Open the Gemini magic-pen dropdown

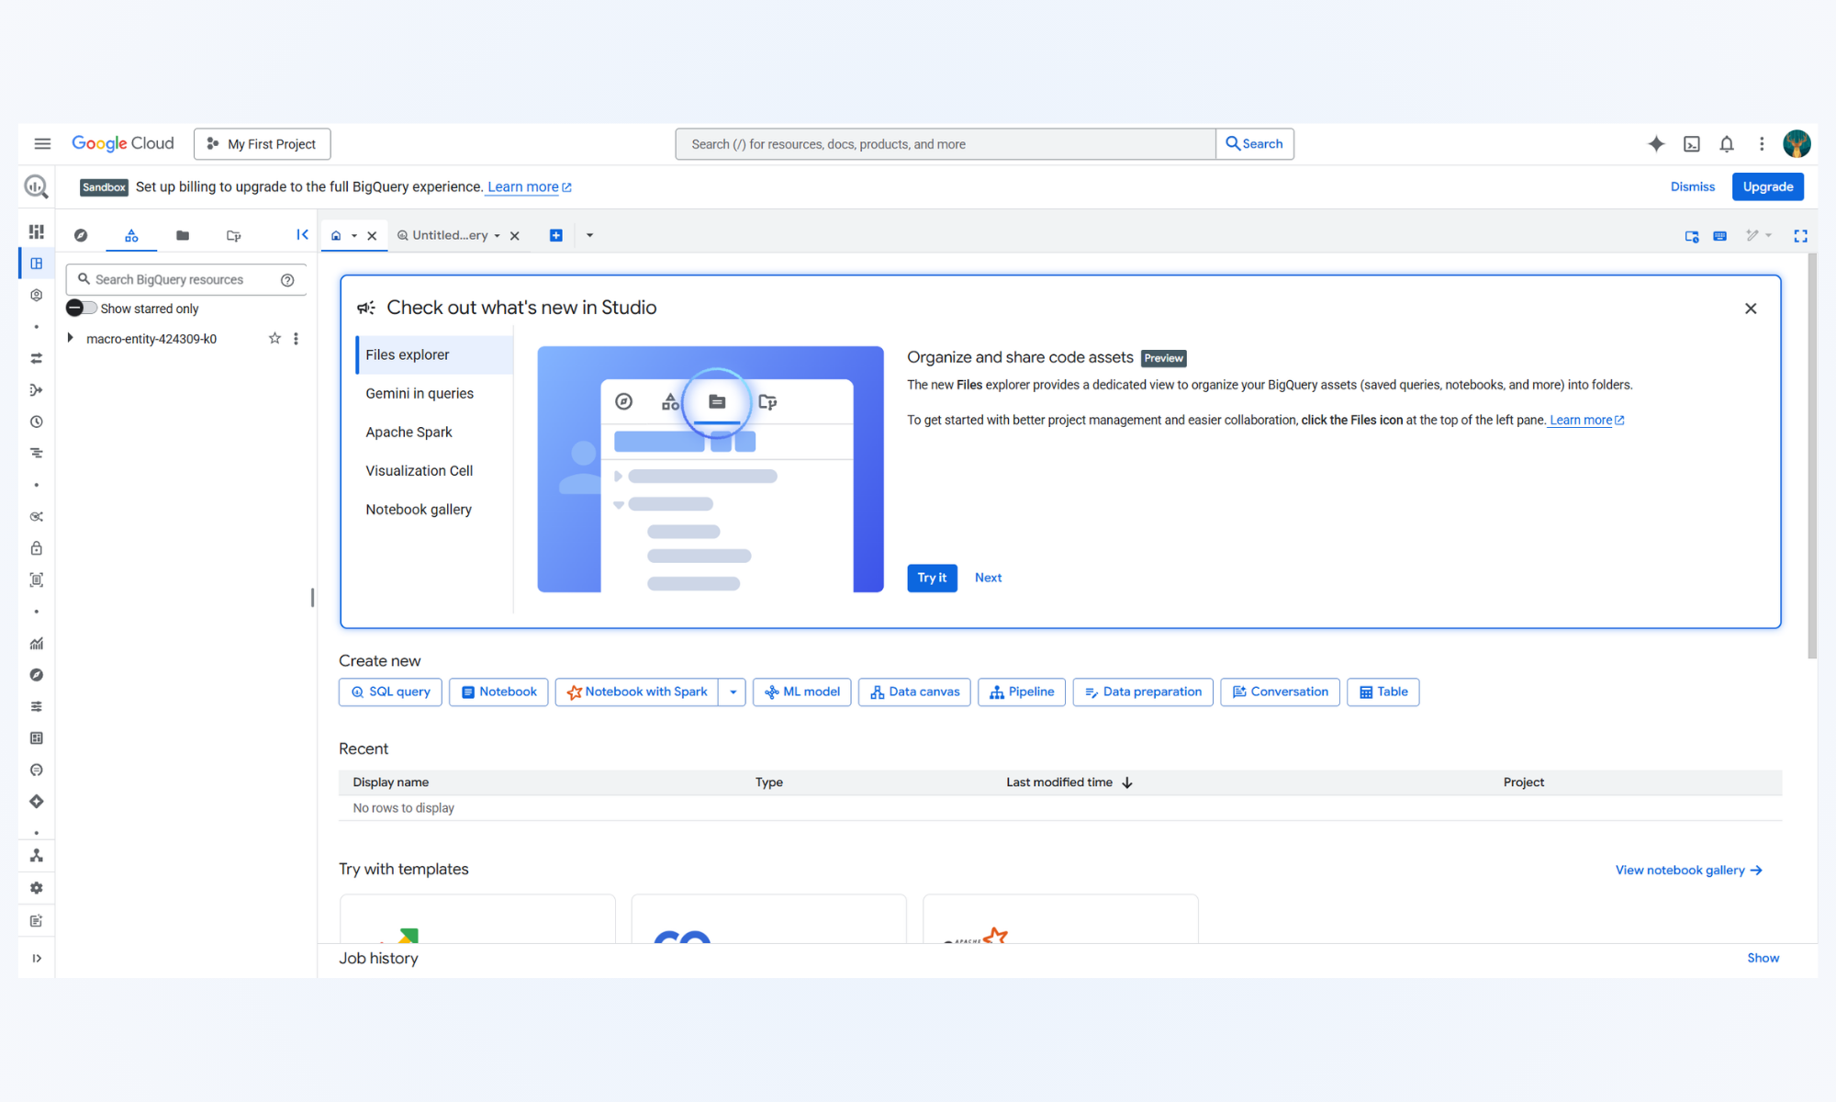[1759, 236]
